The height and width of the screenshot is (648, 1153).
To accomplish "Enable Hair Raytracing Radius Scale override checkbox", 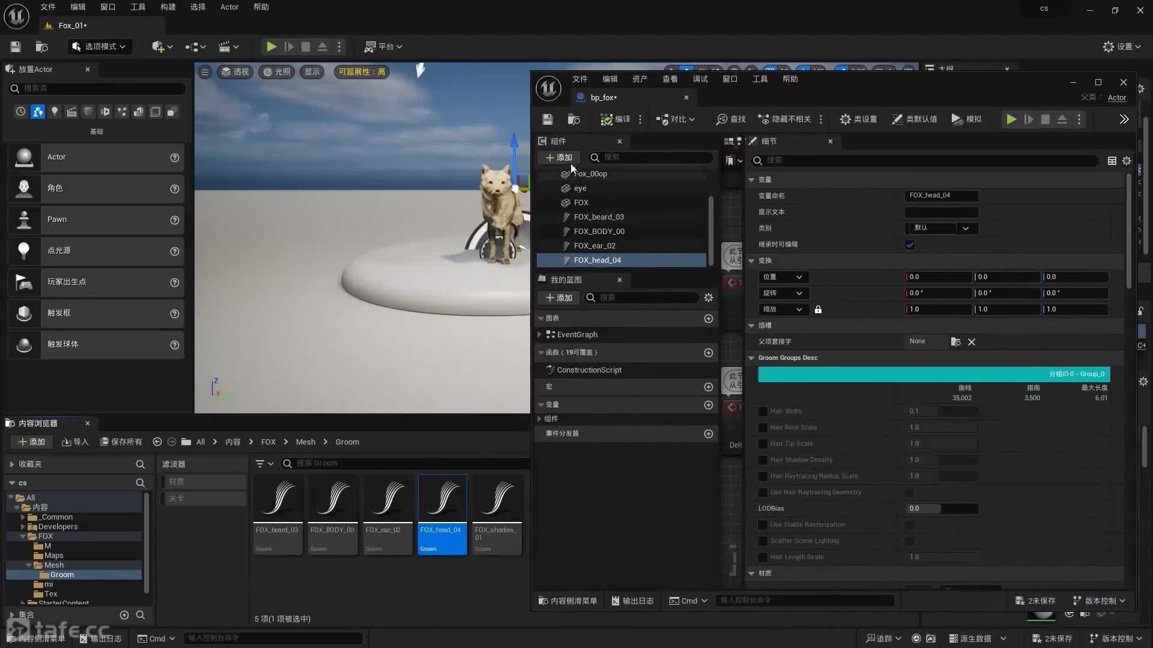I will 763,476.
